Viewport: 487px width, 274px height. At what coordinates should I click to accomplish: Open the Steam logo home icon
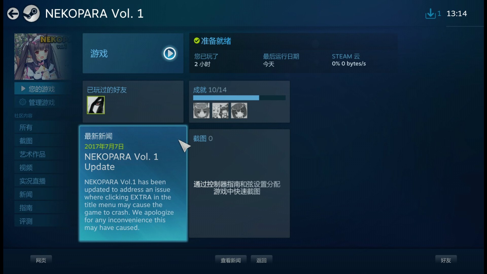[31, 13]
